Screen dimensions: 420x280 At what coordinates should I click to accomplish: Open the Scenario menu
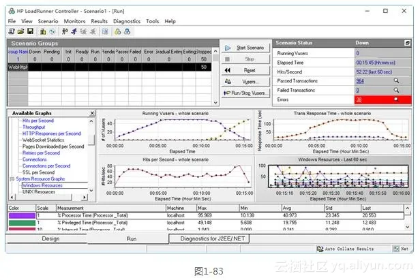point(48,21)
